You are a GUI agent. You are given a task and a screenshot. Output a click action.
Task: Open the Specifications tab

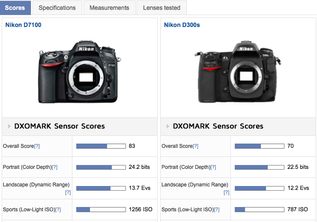point(57,8)
